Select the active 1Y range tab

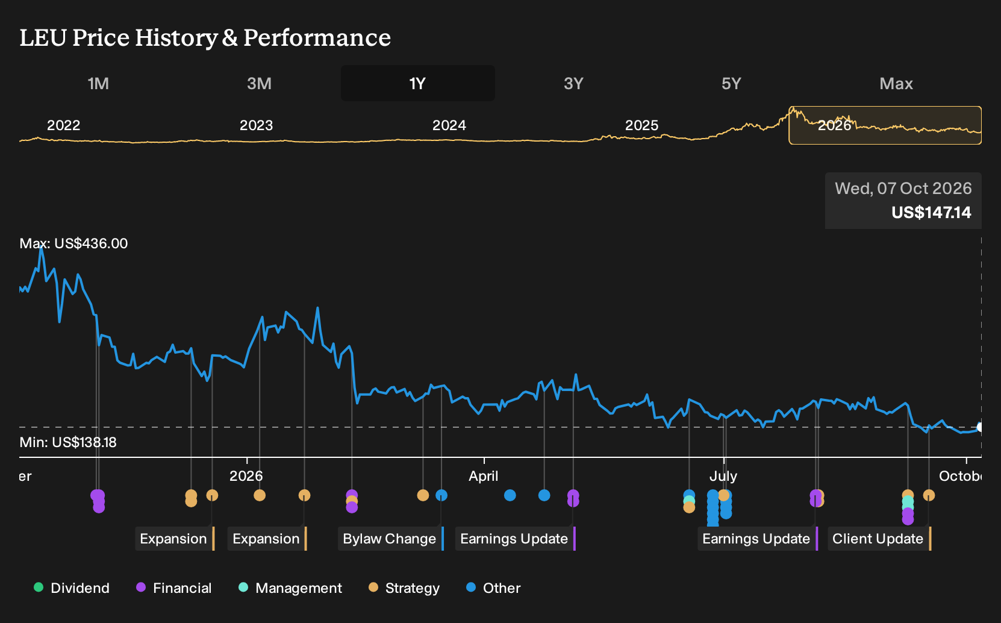(x=418, y=83)
